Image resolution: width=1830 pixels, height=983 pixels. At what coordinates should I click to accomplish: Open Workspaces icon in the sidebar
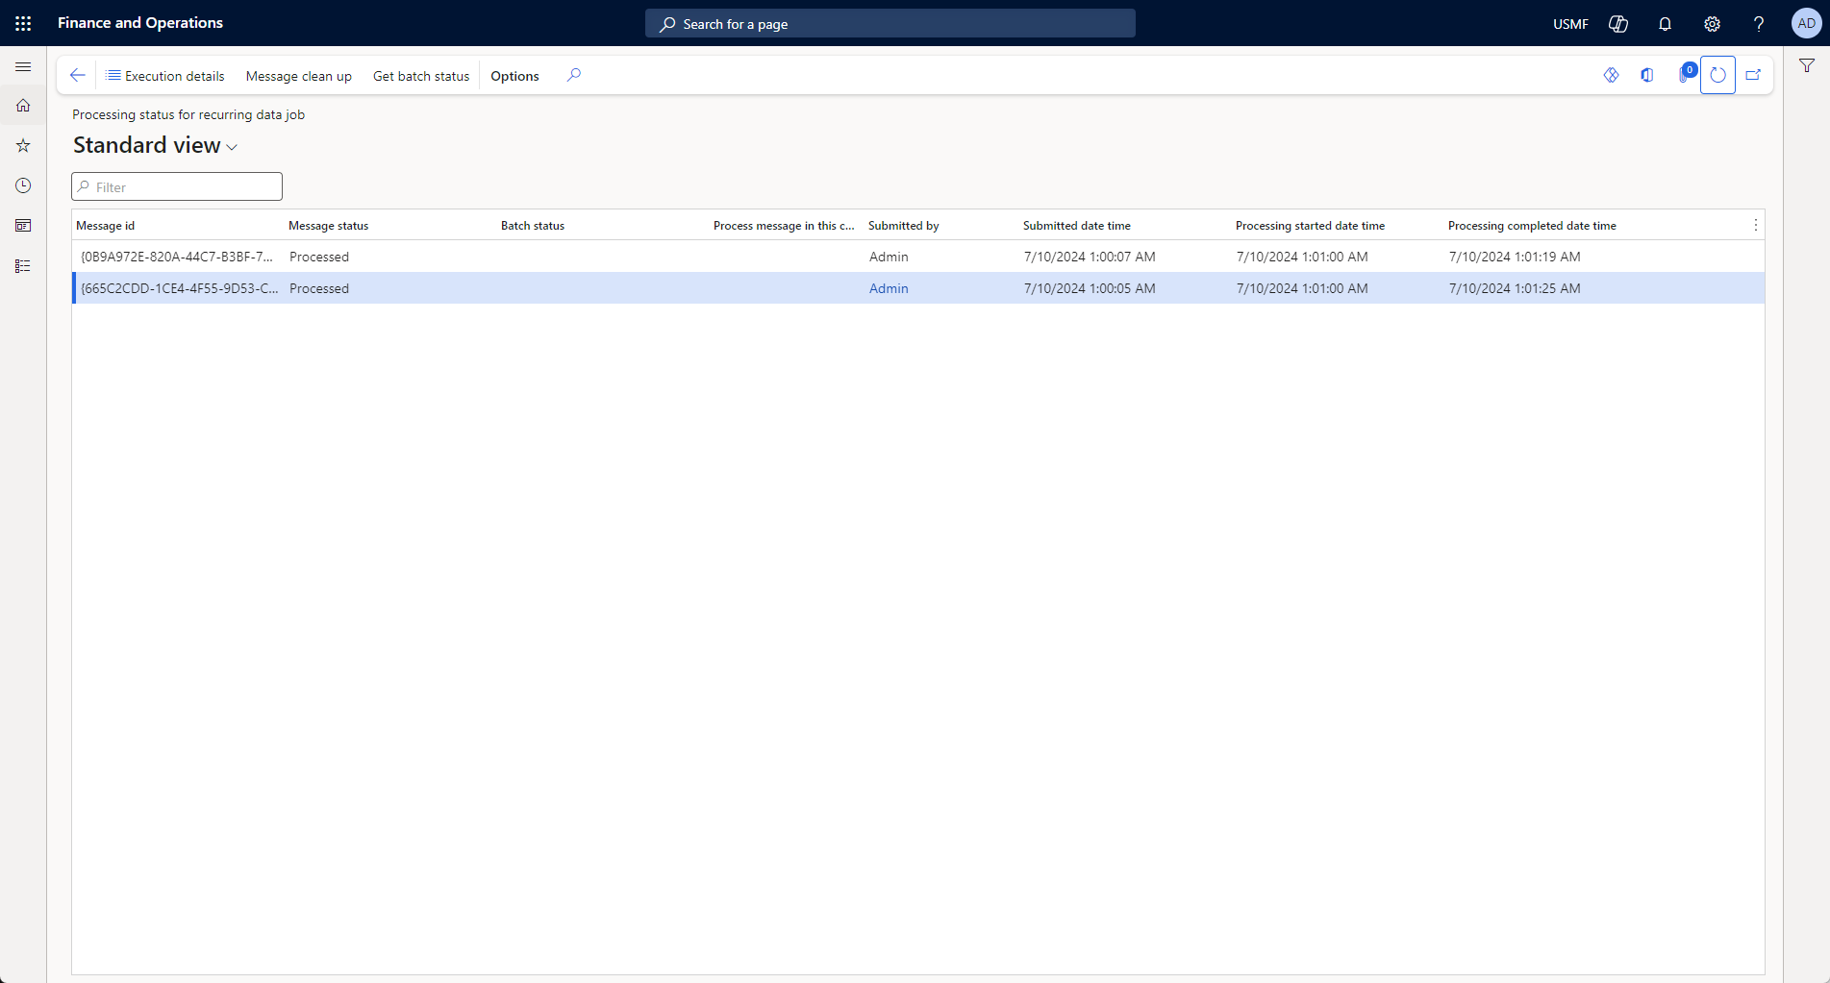point(23,226)
